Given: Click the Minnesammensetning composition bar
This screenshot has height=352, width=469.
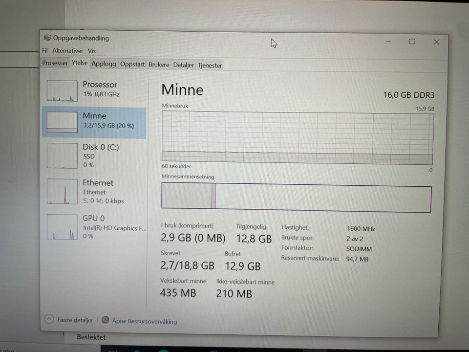Looking at the screenshot, I should pyautogui.click(x=297, y=197).
